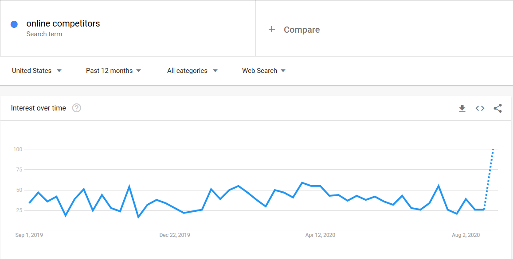
Task: Share the Interest over time chart
Action: pos(497,108)
